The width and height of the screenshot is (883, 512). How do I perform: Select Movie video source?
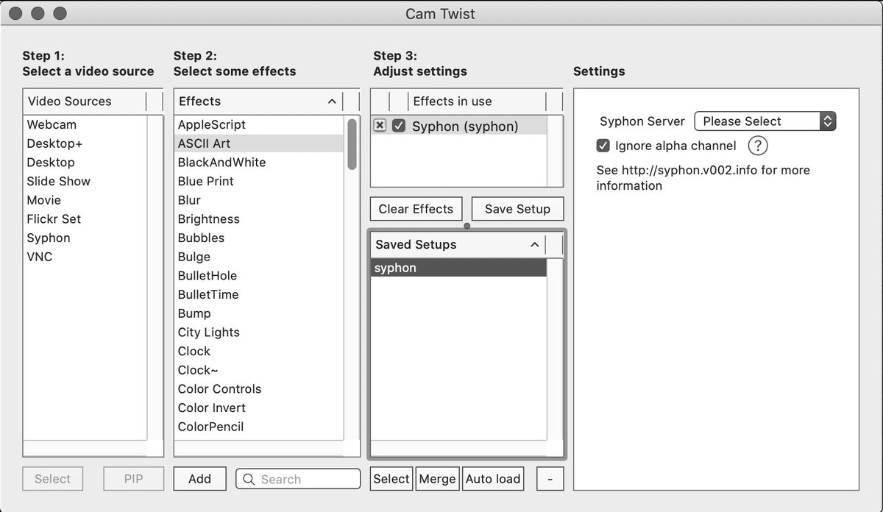pos(85,200)
